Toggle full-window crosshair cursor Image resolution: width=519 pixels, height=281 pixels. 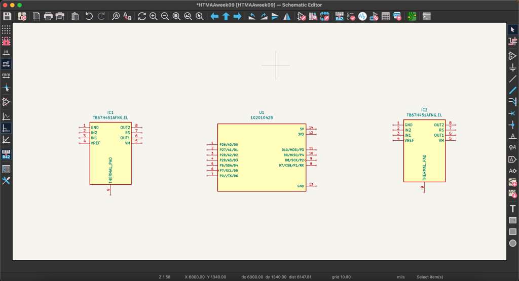pyautogui.click(x=6, y=88)
